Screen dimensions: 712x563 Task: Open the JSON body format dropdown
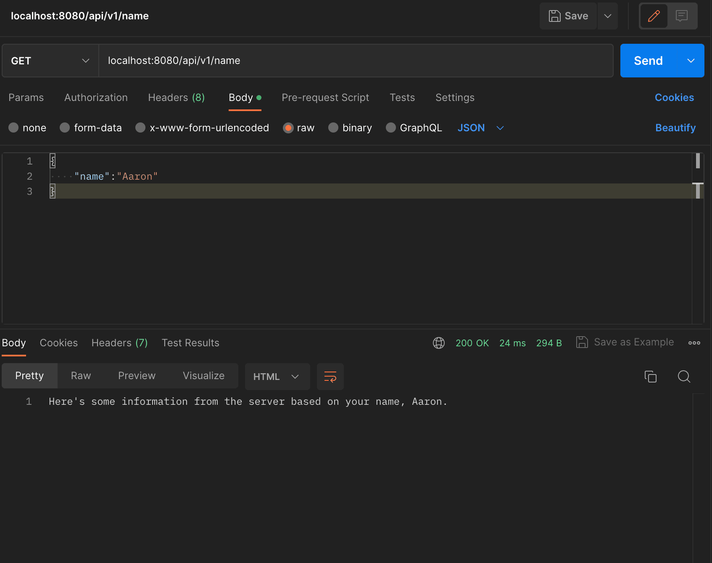click(480, 127)
